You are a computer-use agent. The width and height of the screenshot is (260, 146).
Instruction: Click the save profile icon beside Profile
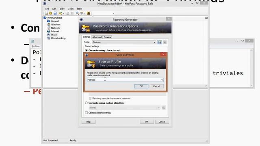(x=160, y=42)
